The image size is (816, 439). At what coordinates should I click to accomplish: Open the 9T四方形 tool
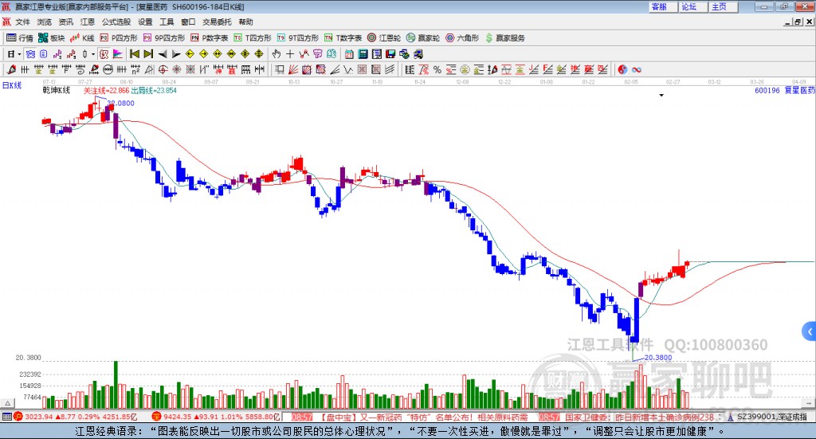[x=298, y=38]
